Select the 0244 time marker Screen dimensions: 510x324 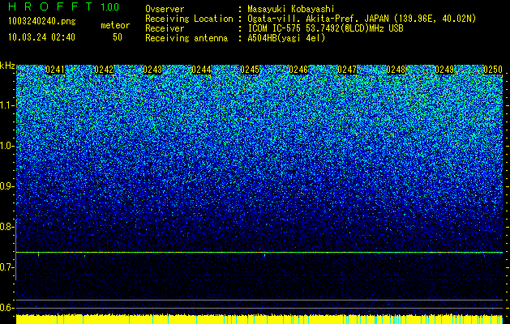coord(201,70)
